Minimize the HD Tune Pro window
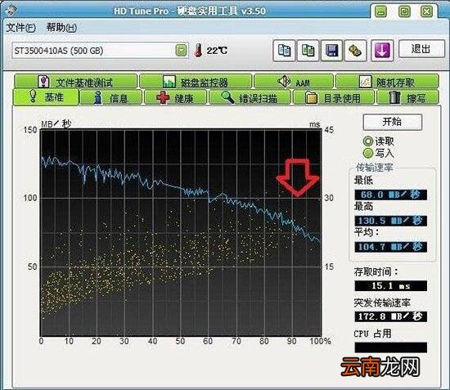Viewport: 450px width, 390px height. tap(381, 11)
